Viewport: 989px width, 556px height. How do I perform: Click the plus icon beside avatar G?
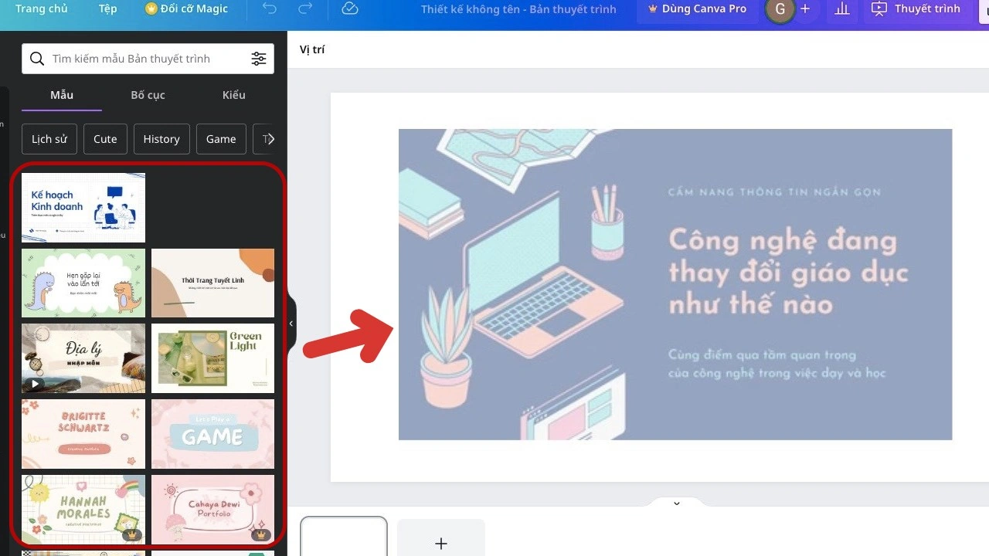(x=805, y=9)
